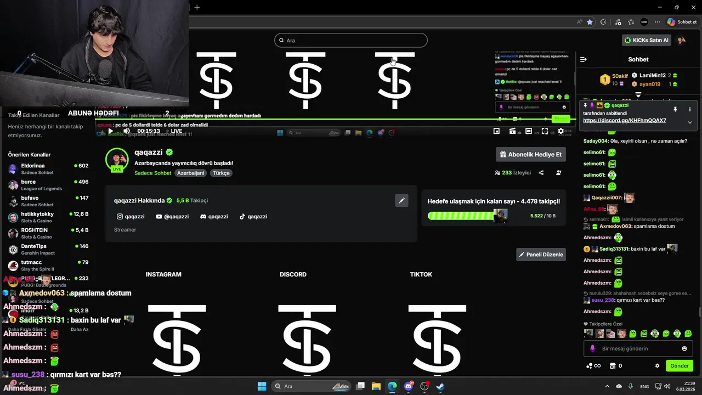Expand the chat leaderboard arrow
Screen dimensions: 702x395
click(x=638, y=94)
